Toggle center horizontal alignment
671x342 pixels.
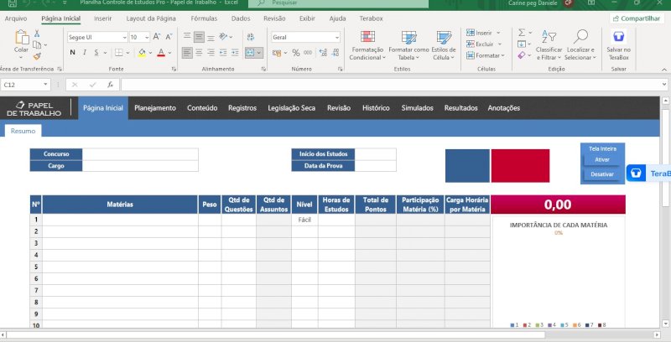coord(199,52)
